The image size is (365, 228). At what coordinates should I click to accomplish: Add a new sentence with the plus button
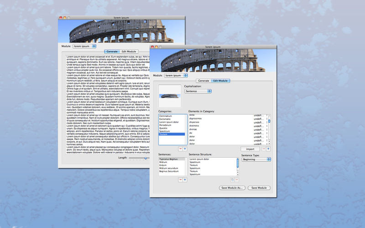pyautogui.click(x=185, y=180)
